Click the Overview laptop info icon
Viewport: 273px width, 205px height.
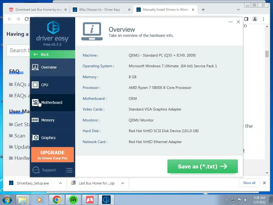92,31
